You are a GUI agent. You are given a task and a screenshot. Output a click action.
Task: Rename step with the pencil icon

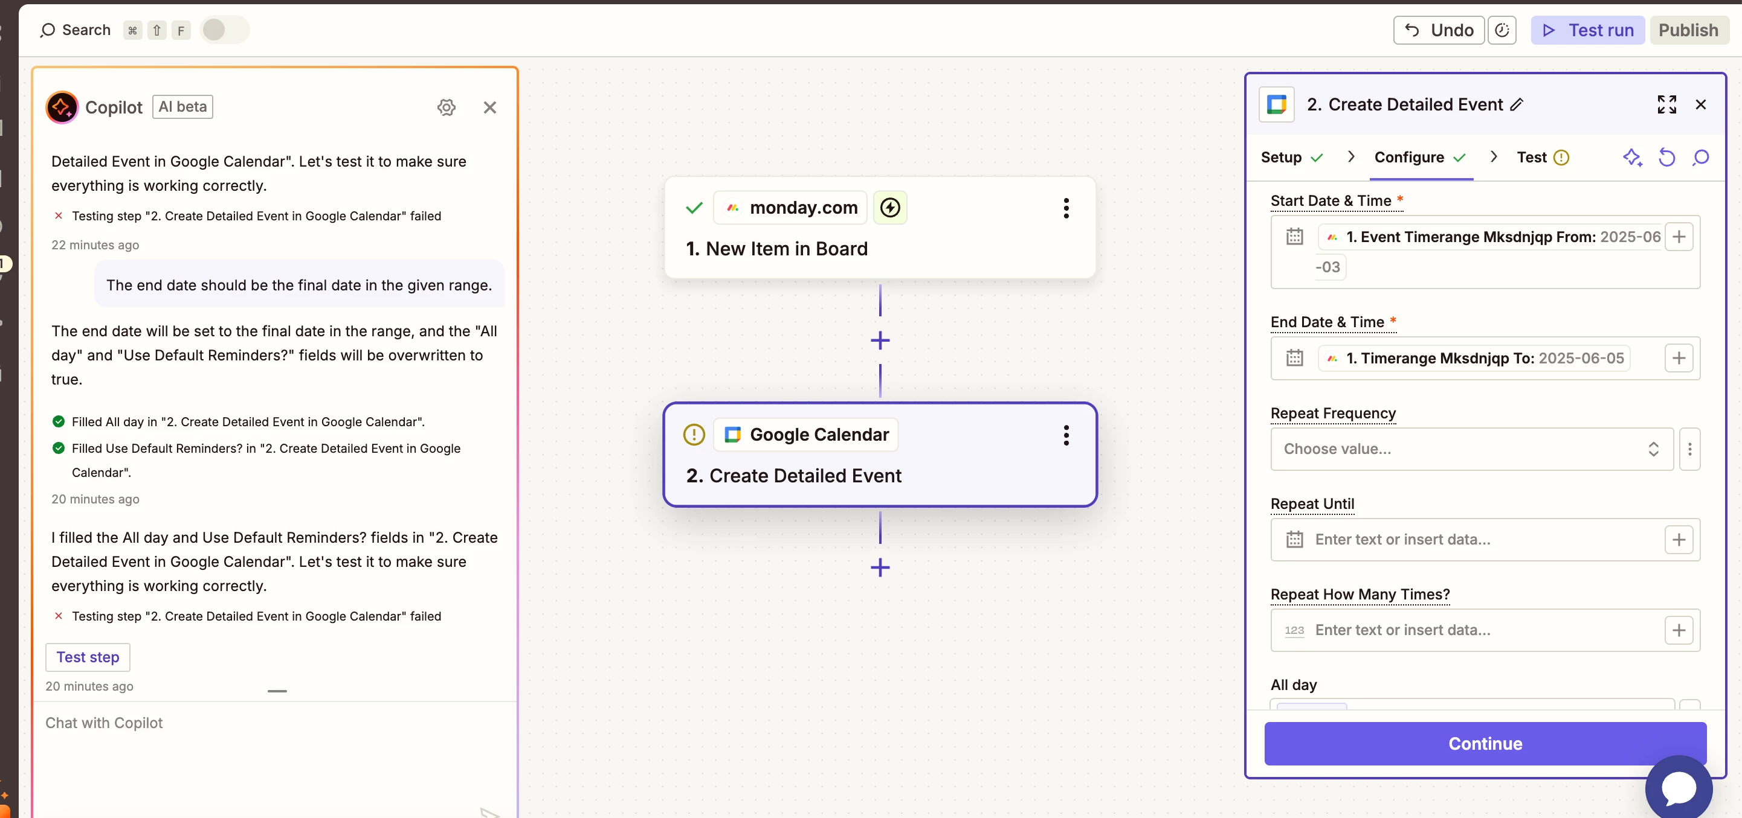pyautogui.click(x=1517, y=104)
